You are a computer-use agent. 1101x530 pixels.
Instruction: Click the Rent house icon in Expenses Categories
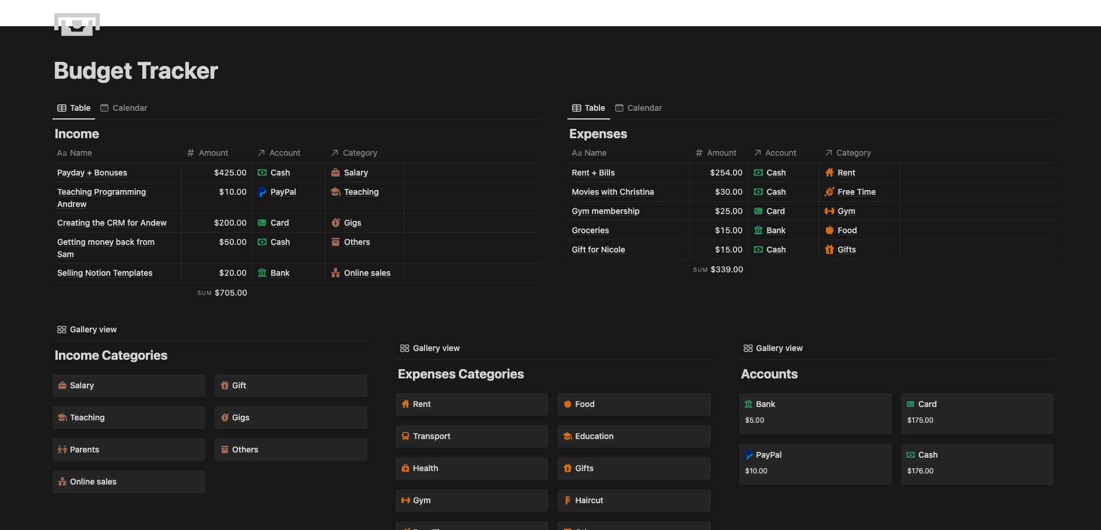[405, 404]
